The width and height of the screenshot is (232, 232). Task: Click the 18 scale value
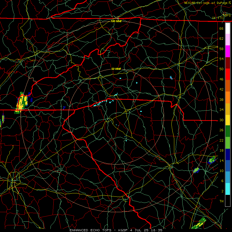[221, 151]
